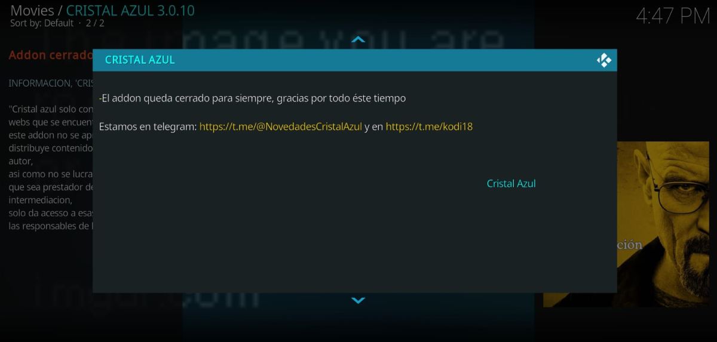
Task: Click the Cristal Azul signature text
Action: pos(511,184)
